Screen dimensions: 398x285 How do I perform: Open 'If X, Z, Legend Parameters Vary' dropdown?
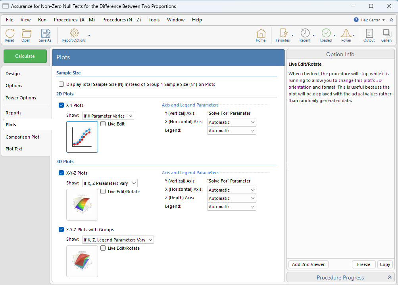point(118,240)
